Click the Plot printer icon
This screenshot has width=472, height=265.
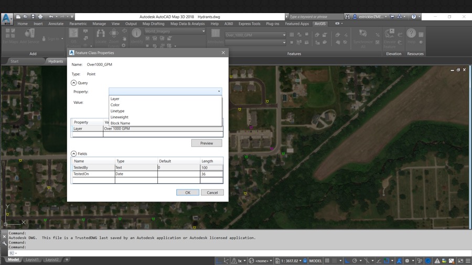(40, 17)
